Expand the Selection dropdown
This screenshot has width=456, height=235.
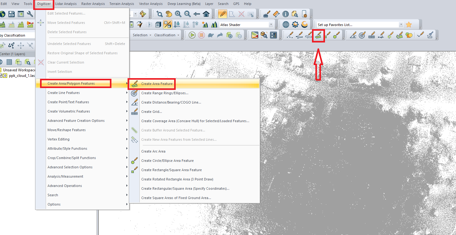[142, 35]
